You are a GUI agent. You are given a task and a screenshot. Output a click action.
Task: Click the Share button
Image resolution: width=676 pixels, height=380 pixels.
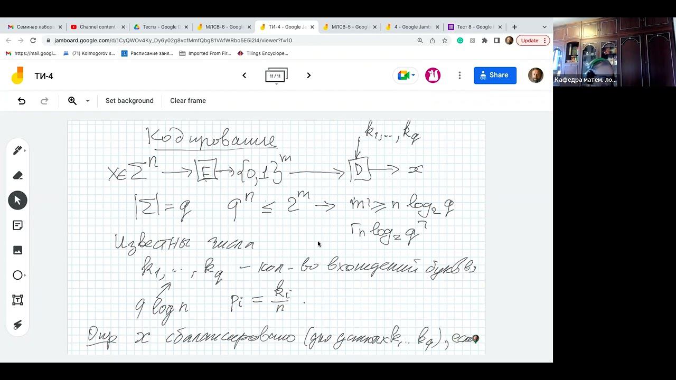[x=495, y=75]
